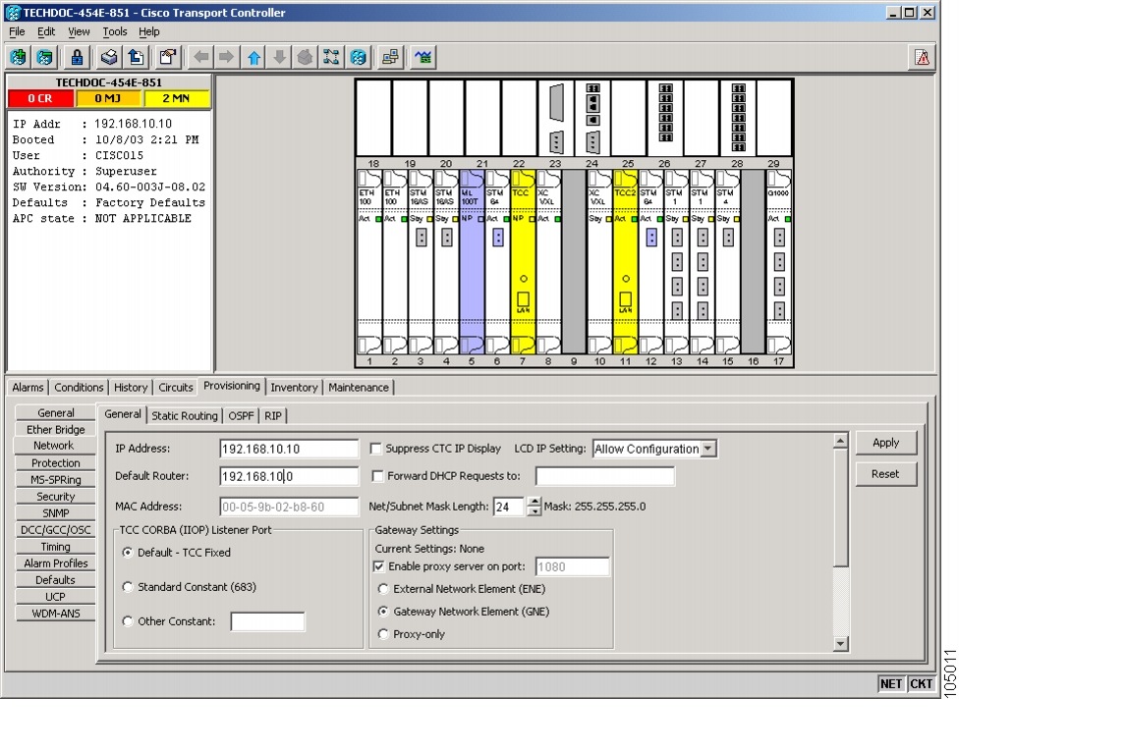This screenshot has height=750, width=1126.
Task: Open the Timing provisioning section
Action: point(55,547)
